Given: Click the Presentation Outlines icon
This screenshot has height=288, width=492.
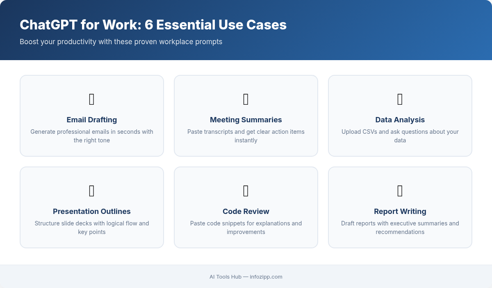Looking at the screenshot, I should [x=92, y=191].
